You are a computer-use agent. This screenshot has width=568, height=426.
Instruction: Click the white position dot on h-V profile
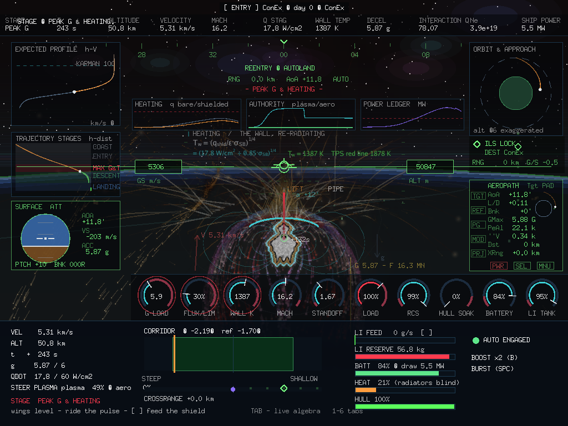(x=74, y=92)
